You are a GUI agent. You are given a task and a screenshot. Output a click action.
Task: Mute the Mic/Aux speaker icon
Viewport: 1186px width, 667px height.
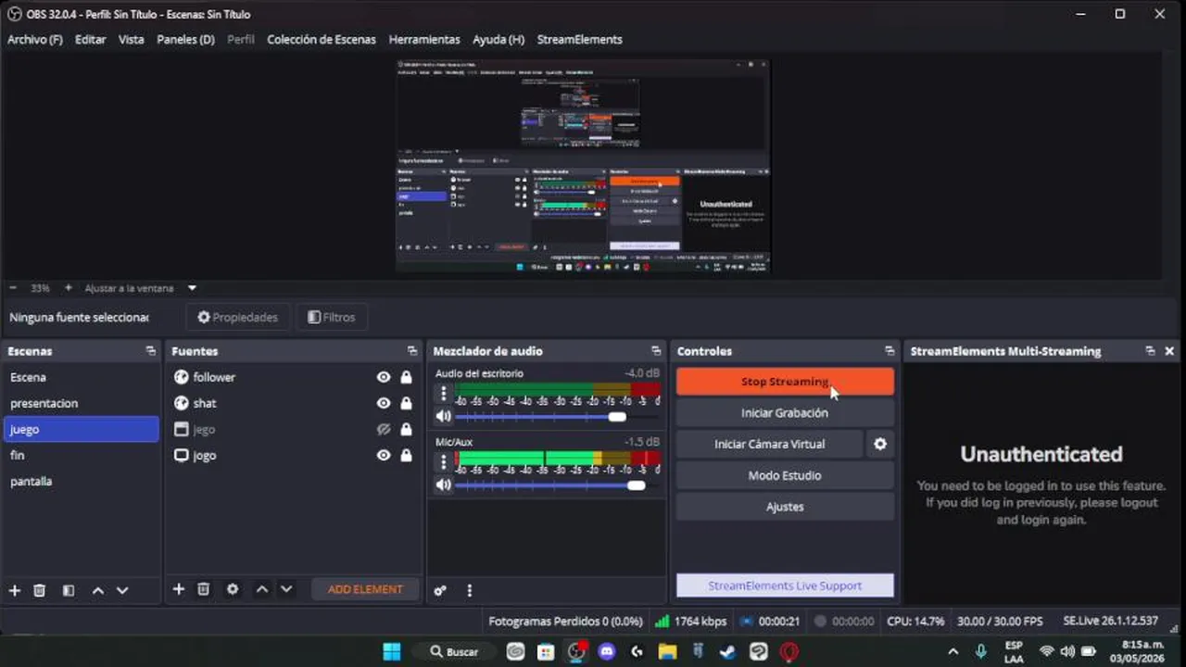444,485
